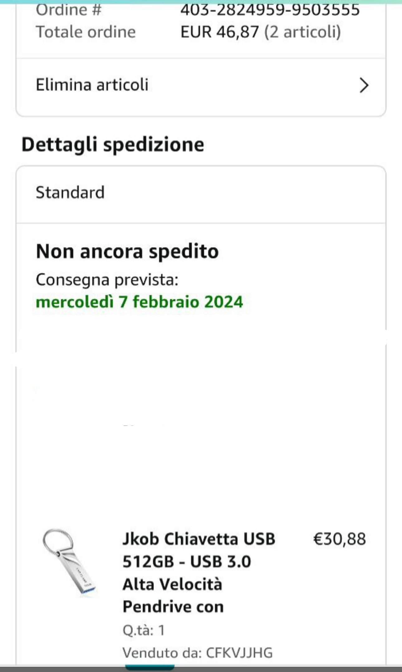This screenshot has width=402, height=672.
Task: Tap the Ordine # label
Action: tap(69, 10)
